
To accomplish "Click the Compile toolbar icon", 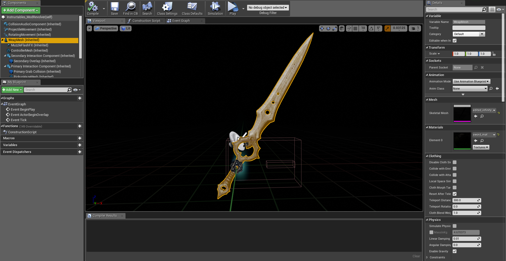I will click(93, 8).
